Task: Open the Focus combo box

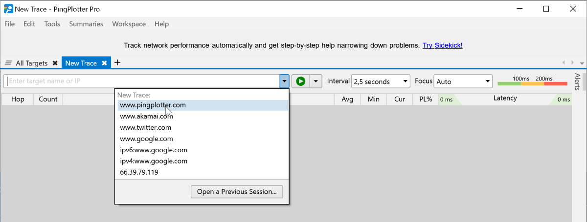Action: click(x=463, y=81)
